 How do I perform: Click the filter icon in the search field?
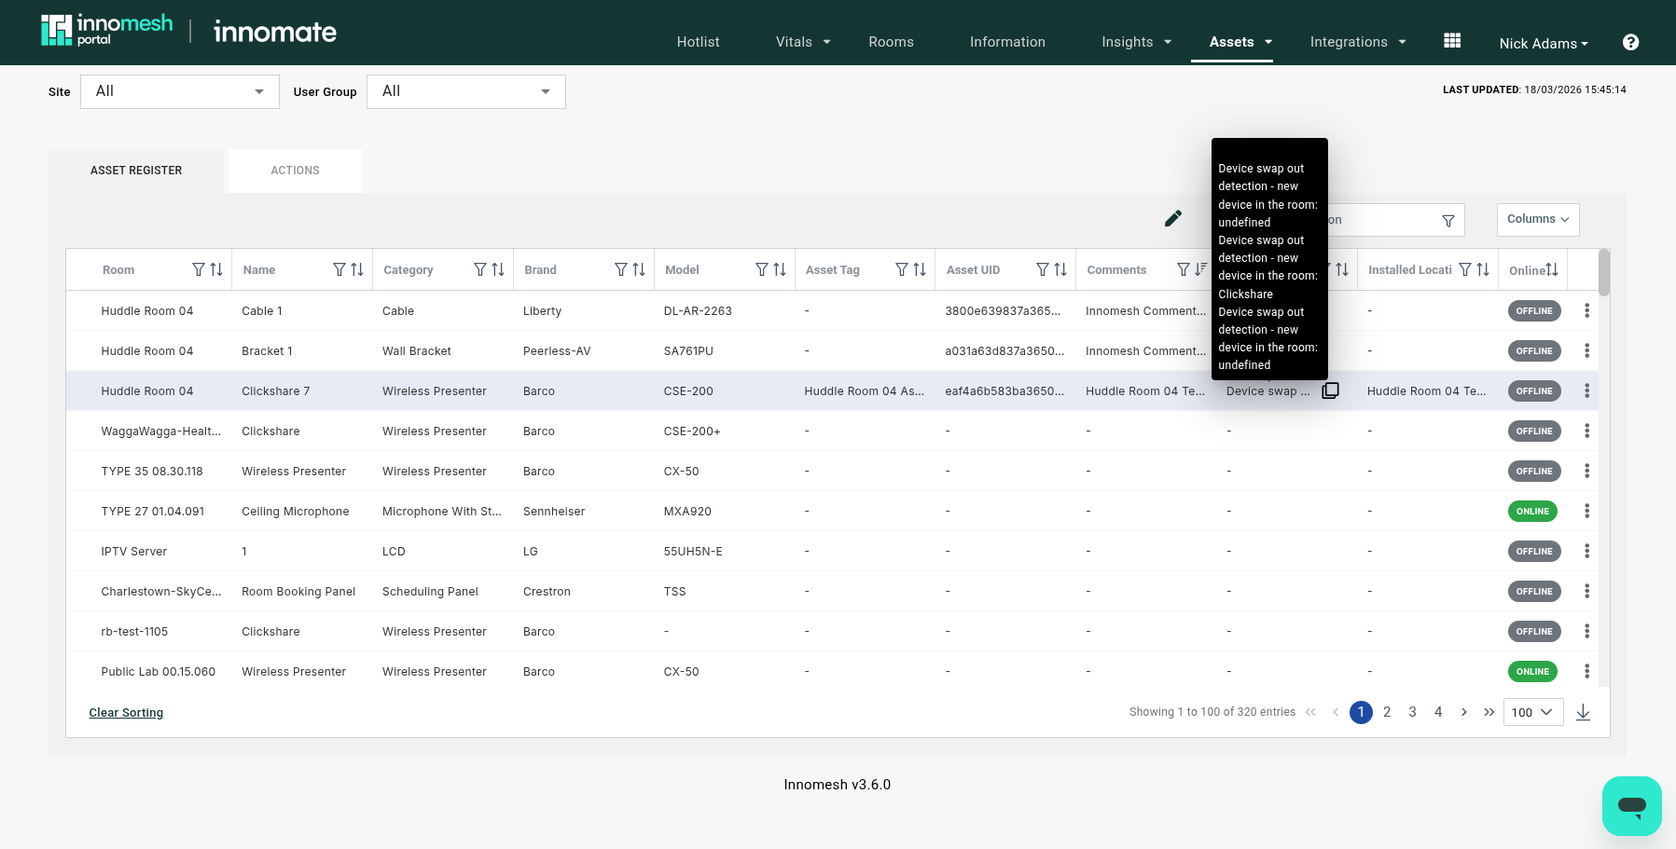click(x=1447, y=221)
